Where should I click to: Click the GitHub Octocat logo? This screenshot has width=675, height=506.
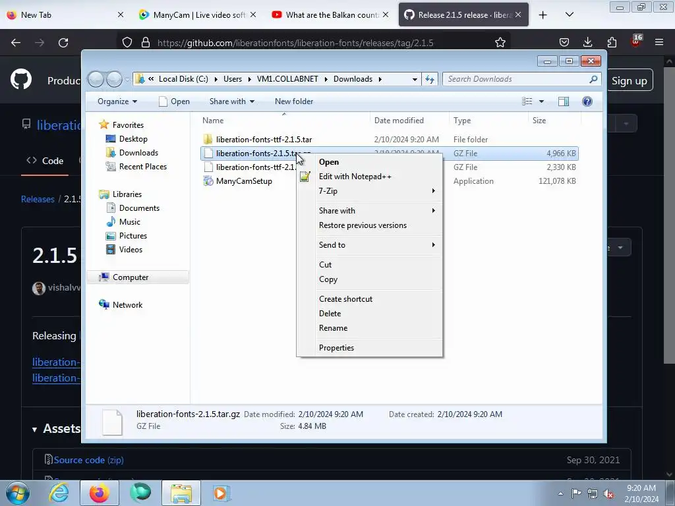(21, 80)
